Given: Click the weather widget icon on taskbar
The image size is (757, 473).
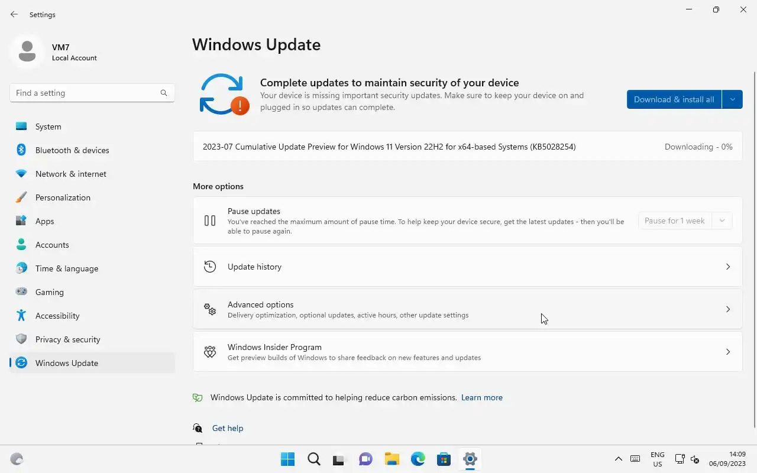Looking at the screenshot, I should (x=17, y=459).
